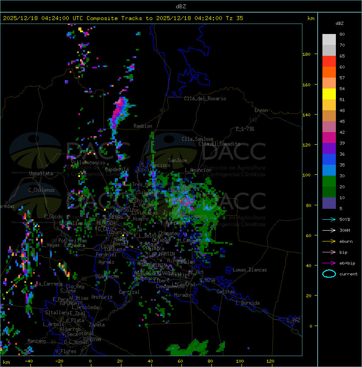Click the Villavicencio place label

88,163
